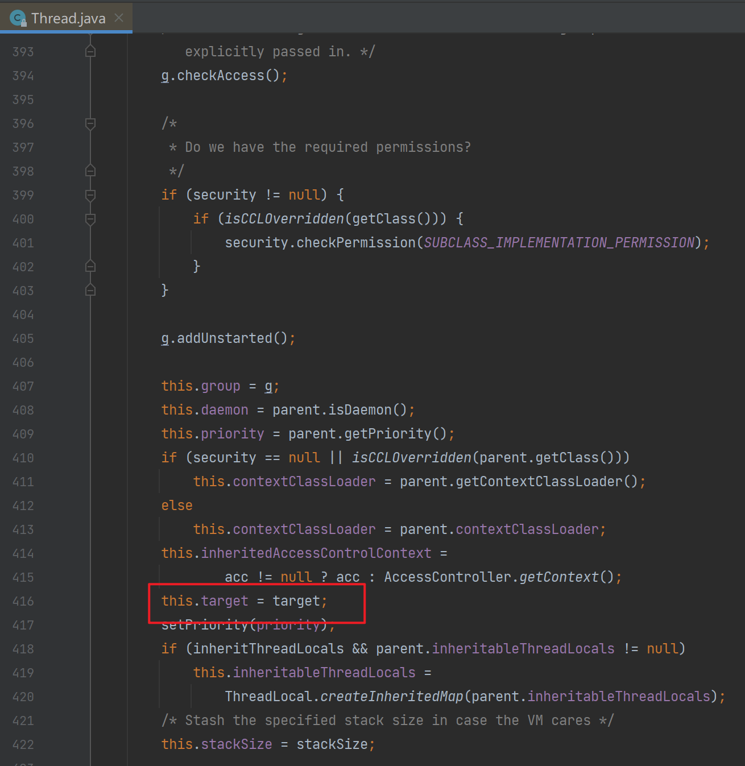Click the checkAccess method call on line 394

coord(221,76)
